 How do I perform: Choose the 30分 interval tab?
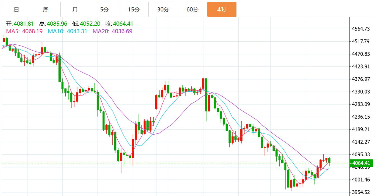tap(163, 9)
